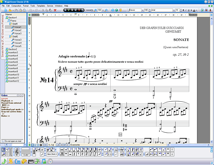Toggle bold text formatting
The height and width of the screenshot is (165, 214).
(184, 10)
